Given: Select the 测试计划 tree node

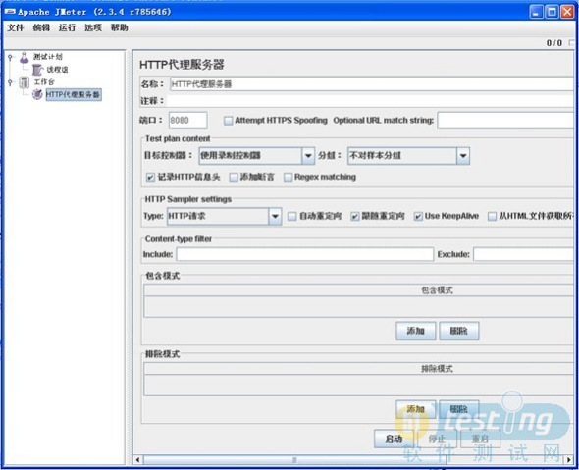Looking at the screenshot, I should click(48, 57).
